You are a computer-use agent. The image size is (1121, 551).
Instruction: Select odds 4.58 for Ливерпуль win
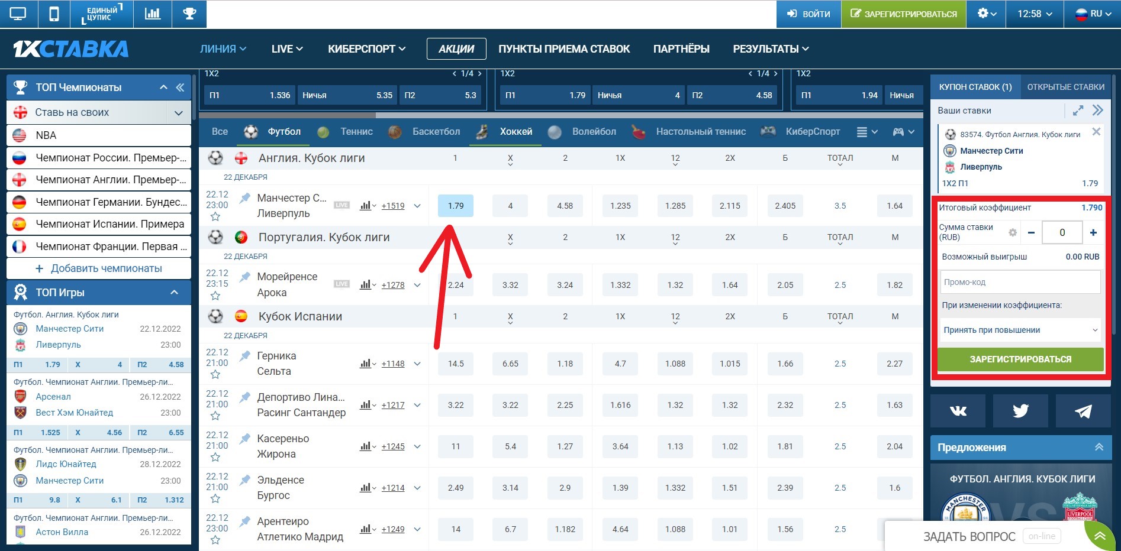point(565,206)
